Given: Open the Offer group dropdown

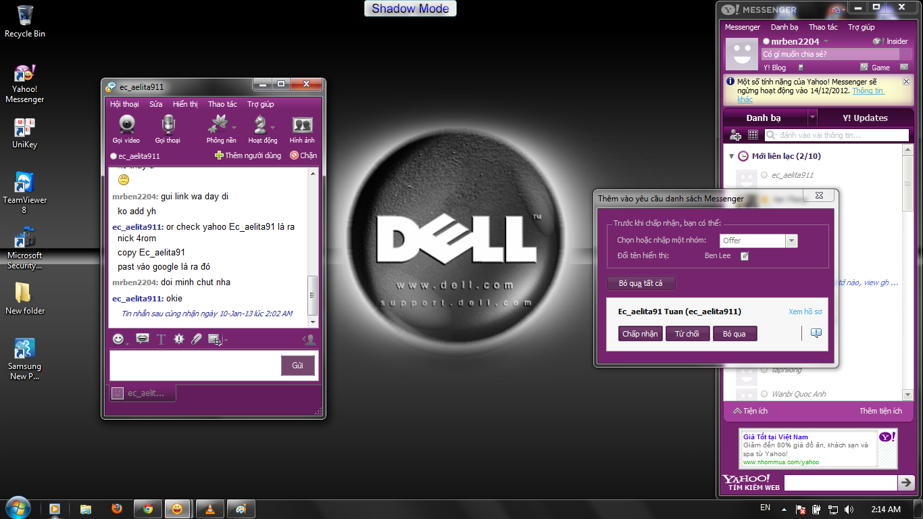Looking at the screenshot, I should [791, 241].
